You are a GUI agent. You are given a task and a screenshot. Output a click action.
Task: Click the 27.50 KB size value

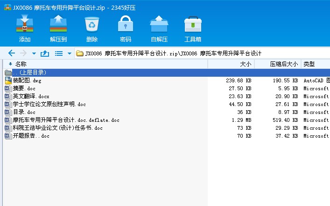click(x=240, y=88)
